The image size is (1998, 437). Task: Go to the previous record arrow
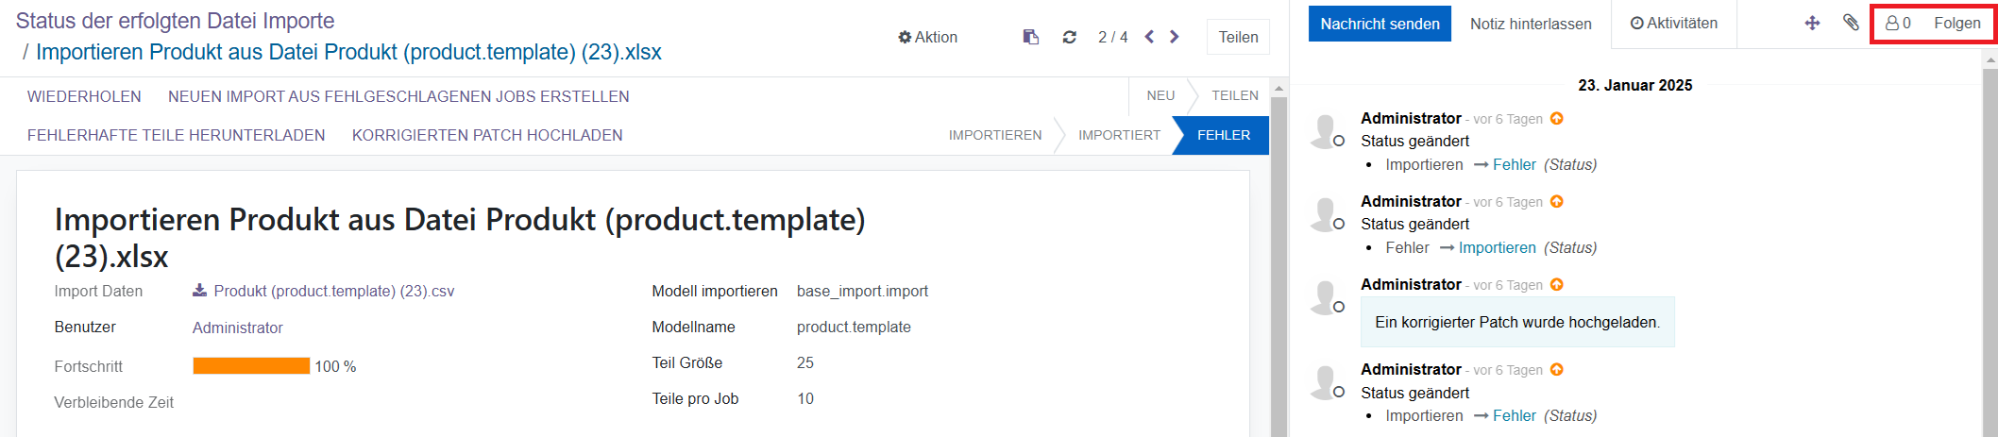click(x=1149, y=37)
